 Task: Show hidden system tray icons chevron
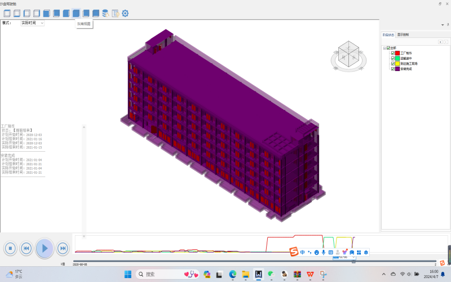[384, 274]
